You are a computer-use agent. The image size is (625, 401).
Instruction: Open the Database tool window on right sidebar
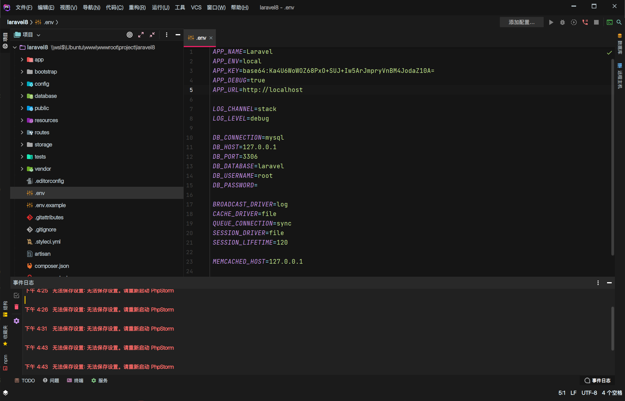click(620, 44)
